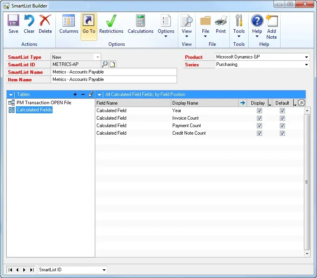Open the Calculations calculator tool
Screen dimensions: 317x278
[x=140, y=24]
